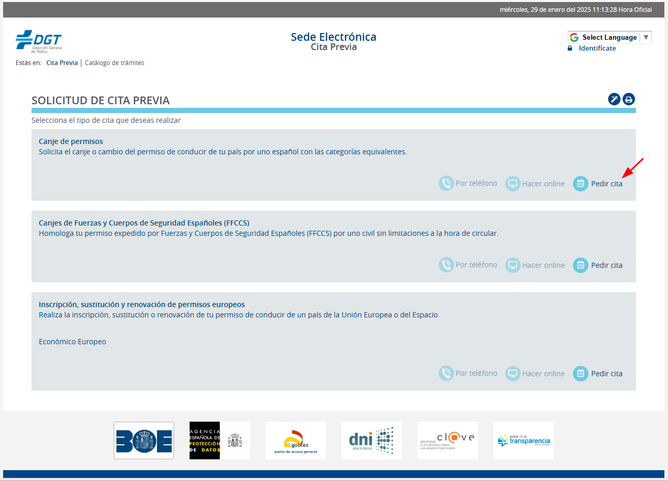Open the Canje de permisos title link

pyautogui.click(x=71, y=141)
